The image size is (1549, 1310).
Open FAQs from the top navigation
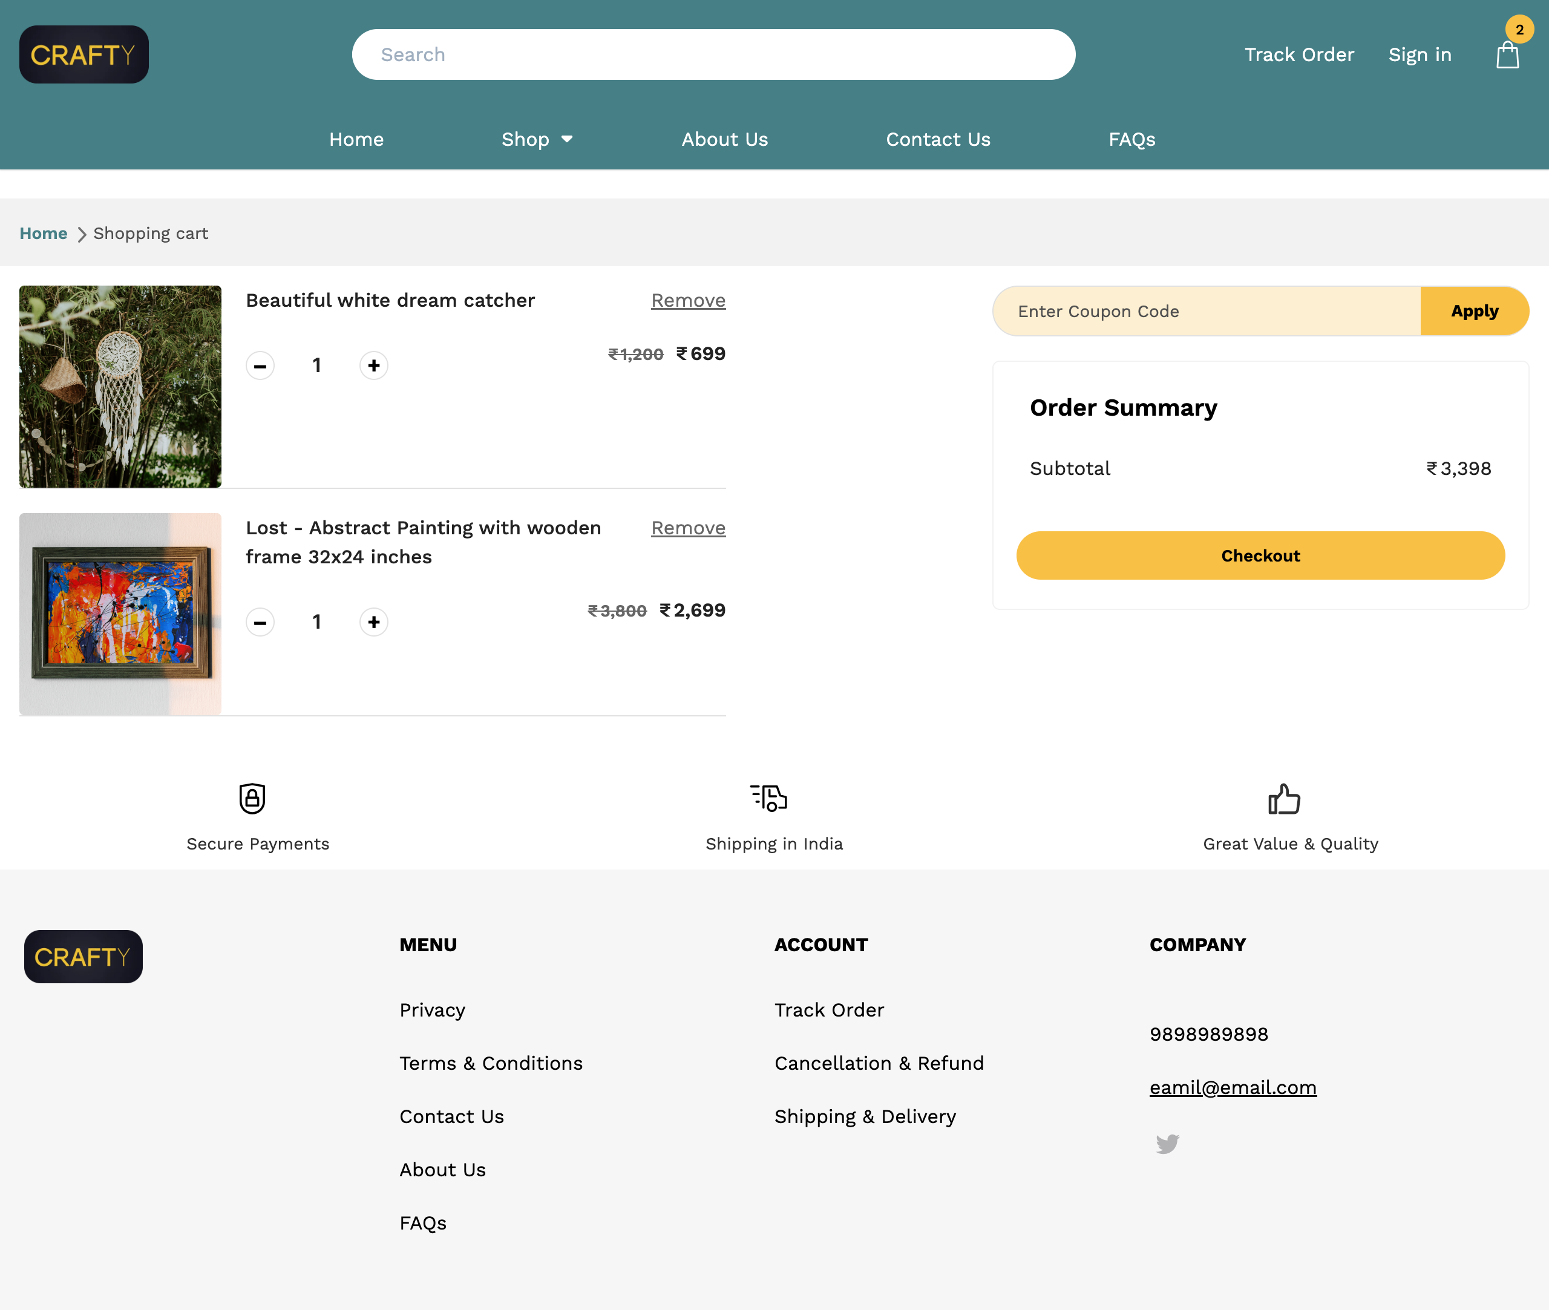tap(1131, 140)
